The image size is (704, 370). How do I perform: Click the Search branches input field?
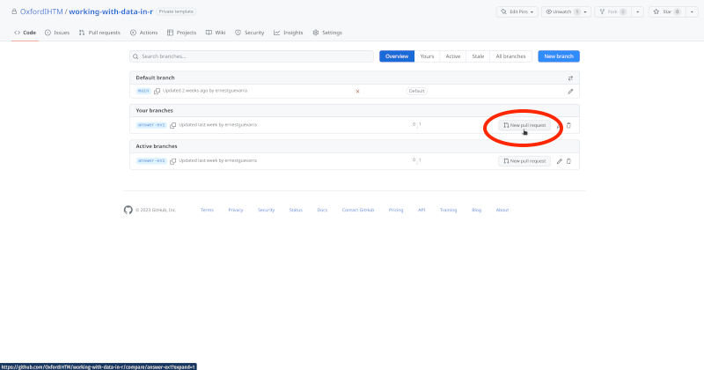pos(252,56)
